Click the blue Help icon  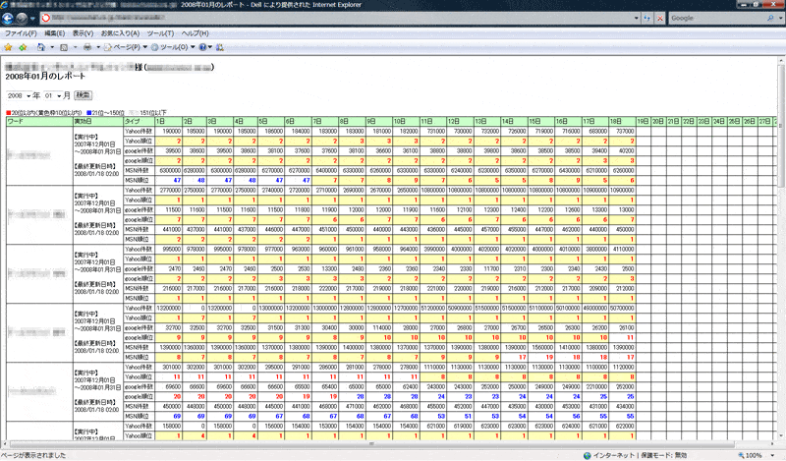pos(203,47)
